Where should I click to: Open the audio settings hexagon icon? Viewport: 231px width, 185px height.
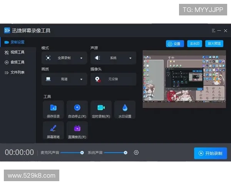[136, 152]
